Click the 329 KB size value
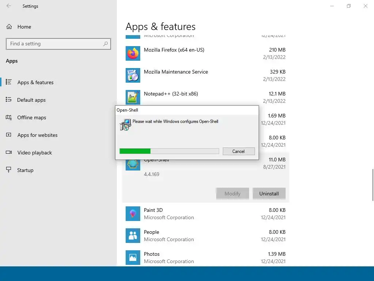The image size is (374, 281). coord(278,72)
